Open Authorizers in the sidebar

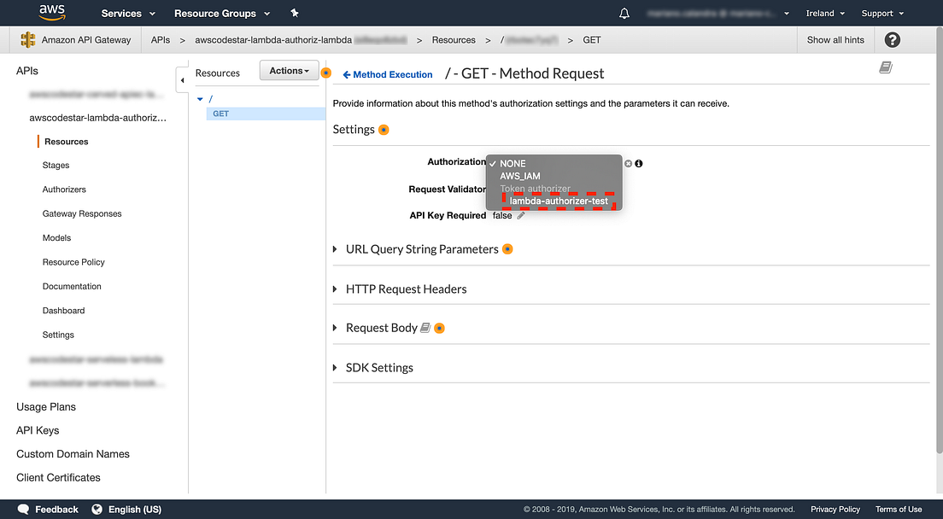click(64, 190)
